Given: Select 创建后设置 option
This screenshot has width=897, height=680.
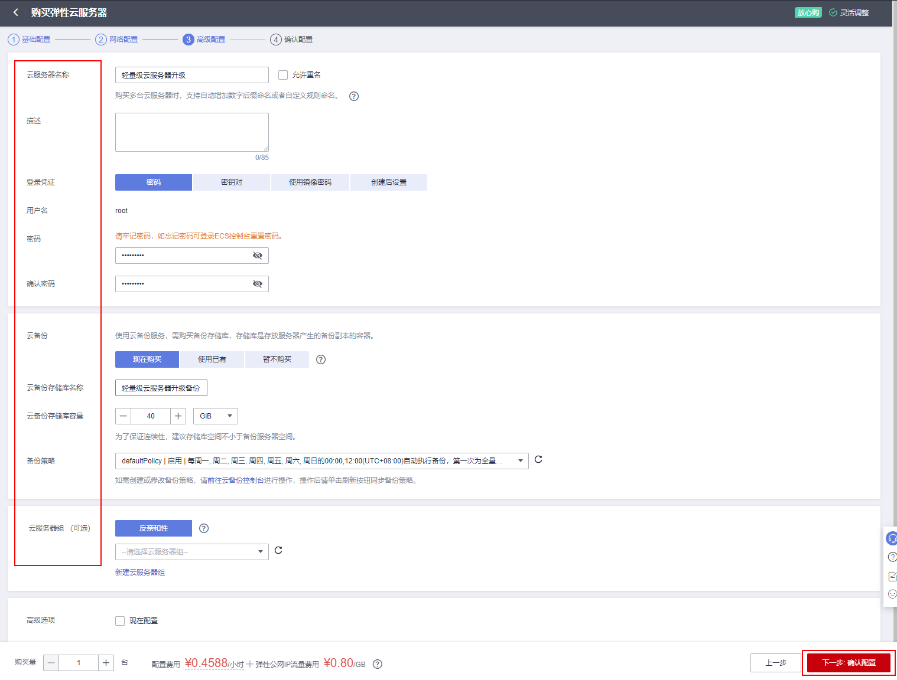Looking at the screenshot, I should (x=389, y=182).
